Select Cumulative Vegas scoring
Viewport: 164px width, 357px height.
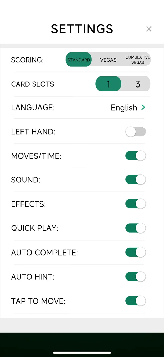pyautogui.click(x=138, y=60)
